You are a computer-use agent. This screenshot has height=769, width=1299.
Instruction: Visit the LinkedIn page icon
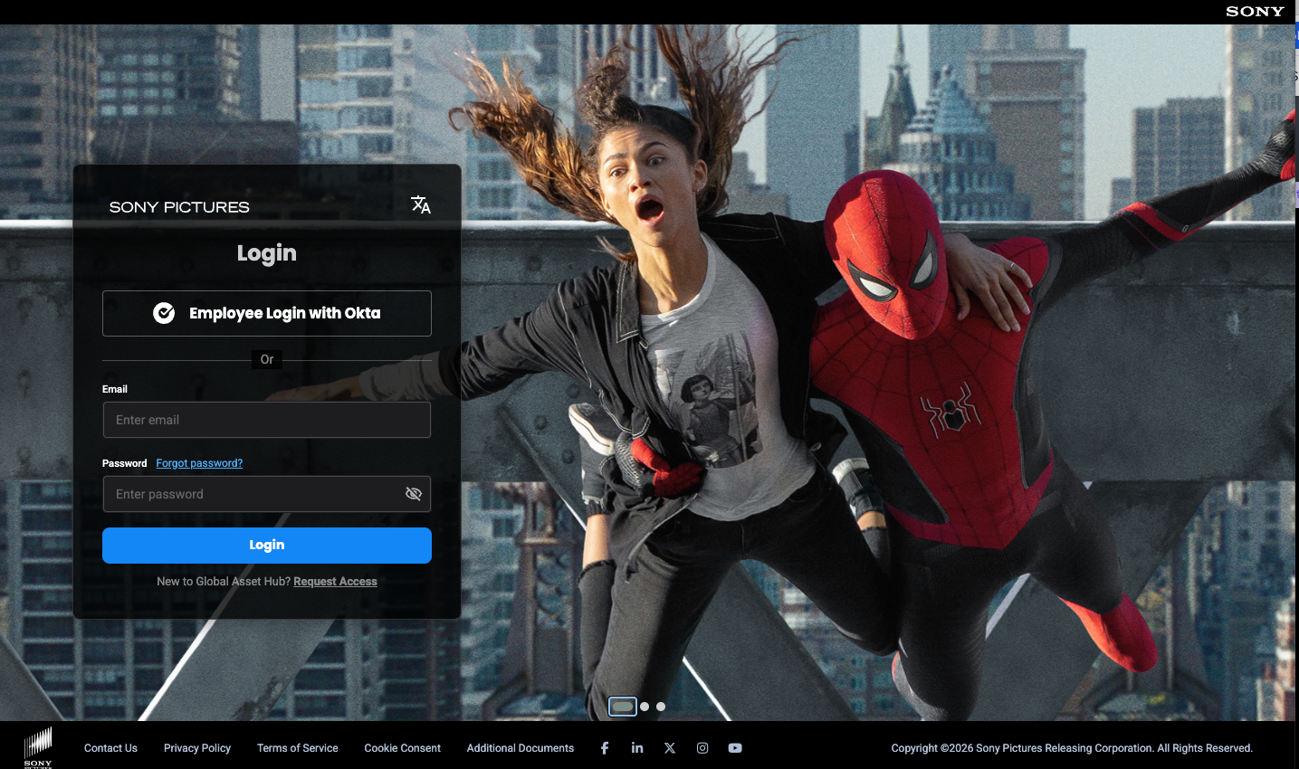pyautogui.click(x=637, y=748)
